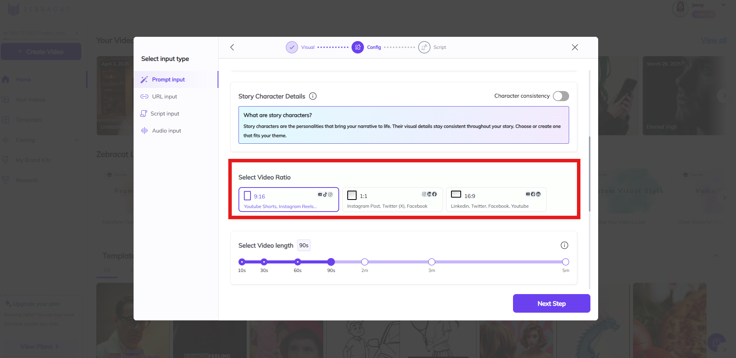Click the 90s slider handle
736x358 pixels.
[x=331, y=262]
